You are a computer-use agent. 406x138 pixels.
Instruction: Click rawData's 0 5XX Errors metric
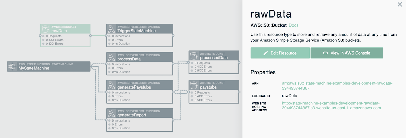54,43
